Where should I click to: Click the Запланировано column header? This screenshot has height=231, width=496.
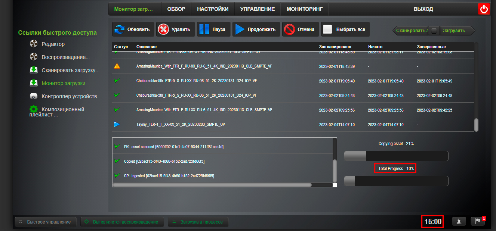pyautogui.click(x=335, y=47)
